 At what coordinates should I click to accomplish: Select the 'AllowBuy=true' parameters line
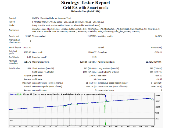coord(96,29)
